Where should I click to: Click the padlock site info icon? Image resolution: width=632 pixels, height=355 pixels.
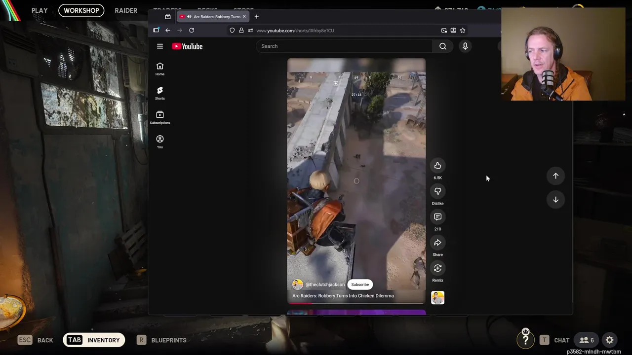[x=241, y=31]
